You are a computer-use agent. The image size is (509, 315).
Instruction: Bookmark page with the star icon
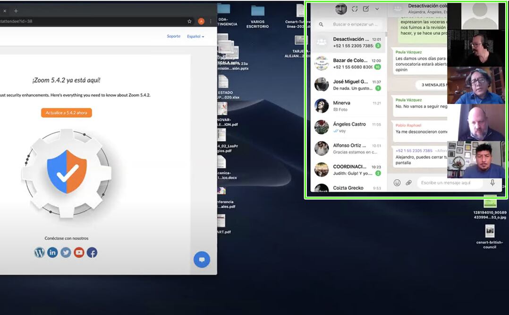tap(189, 21)
